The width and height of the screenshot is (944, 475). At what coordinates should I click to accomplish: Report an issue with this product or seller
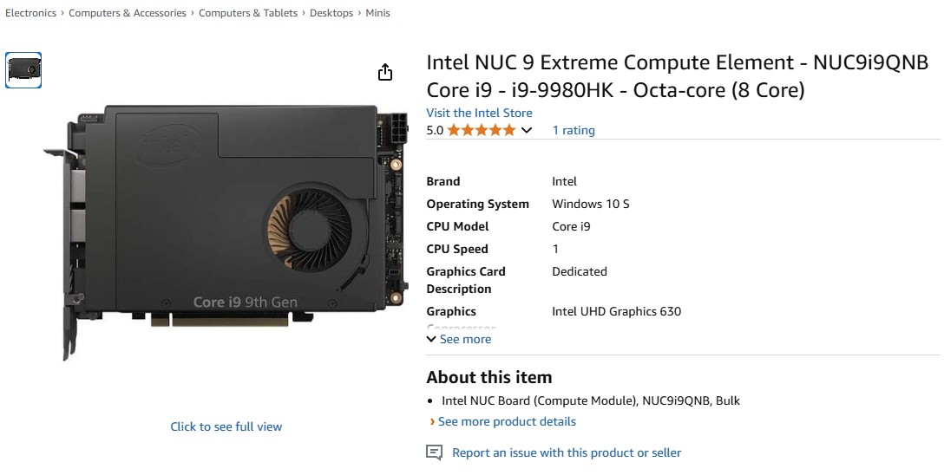[x=567, y=452]
